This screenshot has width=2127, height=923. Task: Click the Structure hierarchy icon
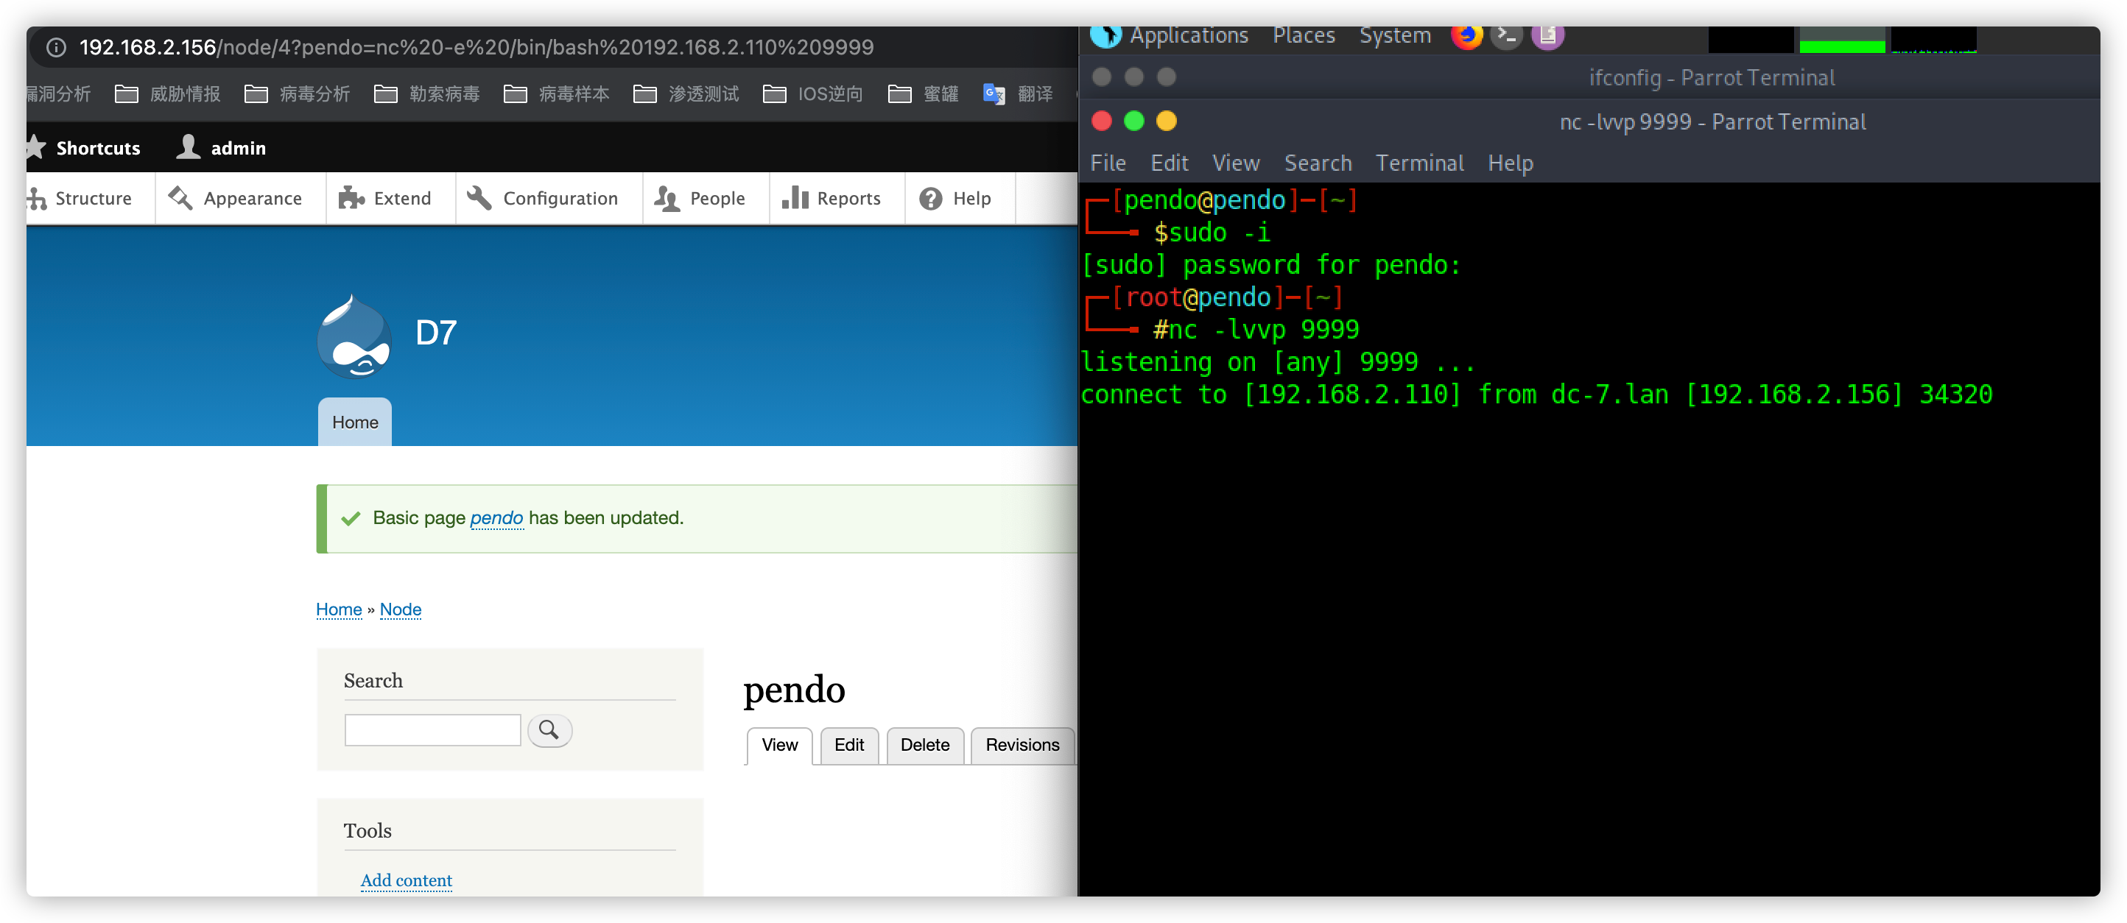[x=36, y=198]
